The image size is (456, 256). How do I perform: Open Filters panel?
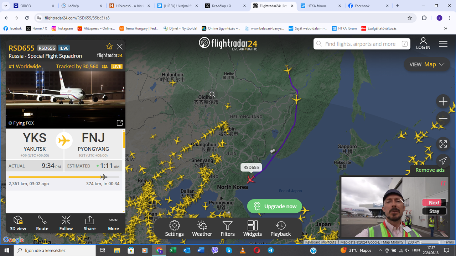[228, 229]
